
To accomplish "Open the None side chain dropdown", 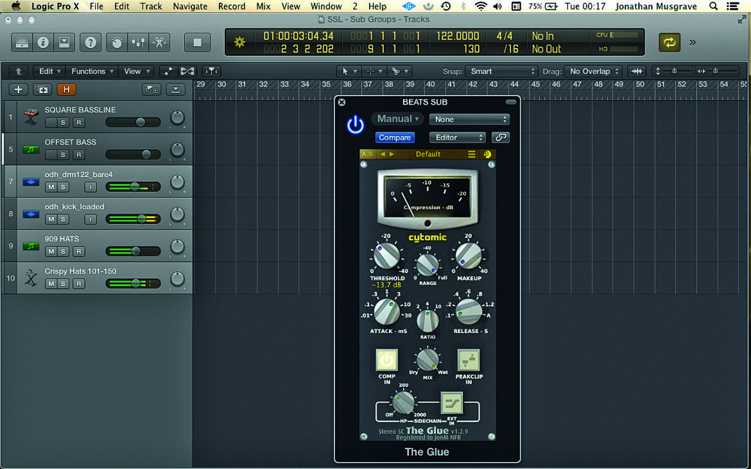I will 469,119.
